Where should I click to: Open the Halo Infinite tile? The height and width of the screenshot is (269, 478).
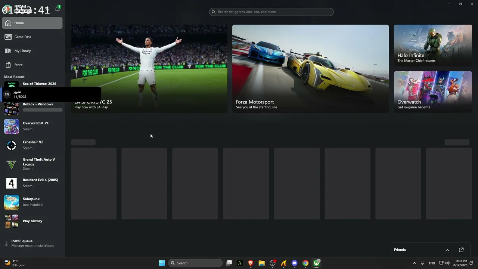(433, 45)
